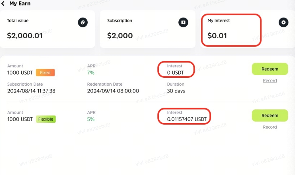Click the 0 USDT interest value
The image size is (295, 175).
pos(175,73)
